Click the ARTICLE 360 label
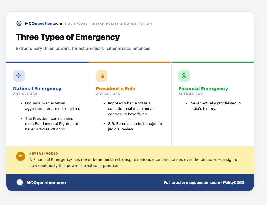The image size is (267, 205). coord(190,94)
